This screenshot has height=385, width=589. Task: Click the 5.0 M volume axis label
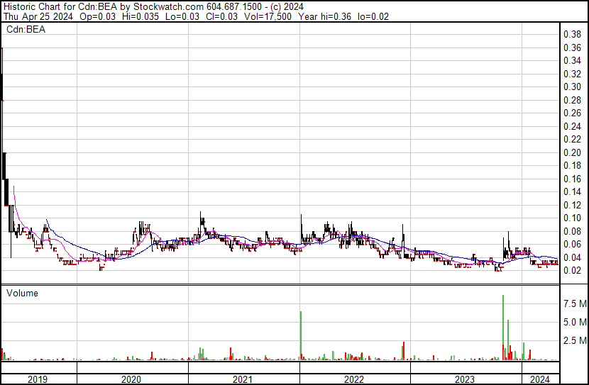[x=575, y=322]
